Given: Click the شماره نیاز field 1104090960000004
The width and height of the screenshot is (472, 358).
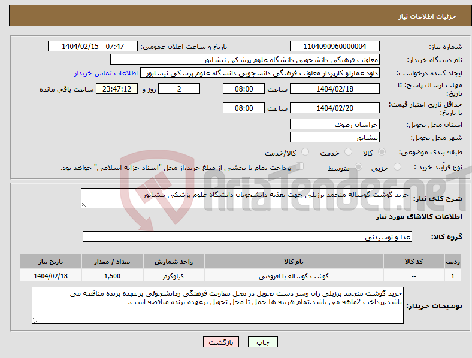Looking at the screenshot, I should tap(334, 46).
